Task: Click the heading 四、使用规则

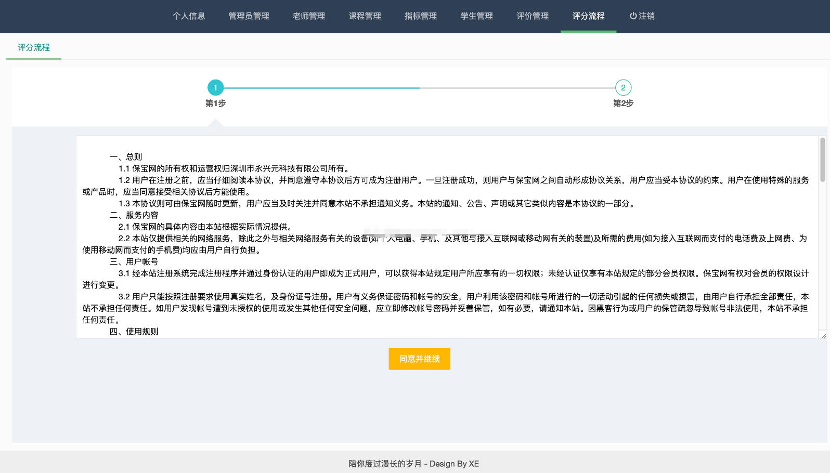Action: coord(134,332)
